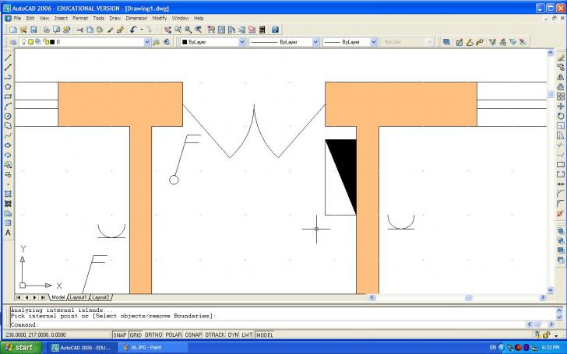The image size is (567, 354).
Task: Open the QuickCalc calculator
Action: pos(262,30)
